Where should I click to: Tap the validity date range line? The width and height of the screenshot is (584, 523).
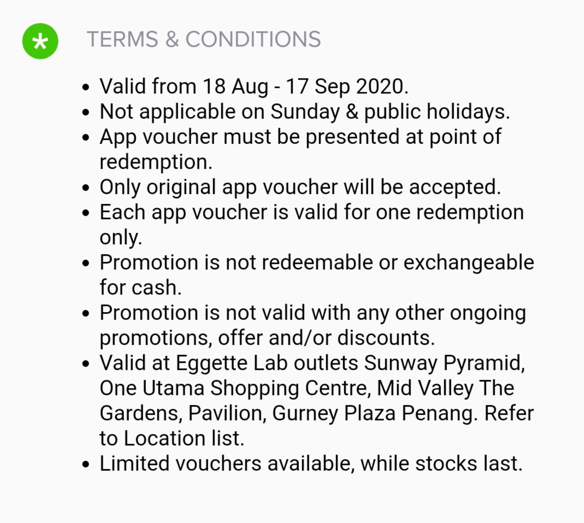coord(254,86)
